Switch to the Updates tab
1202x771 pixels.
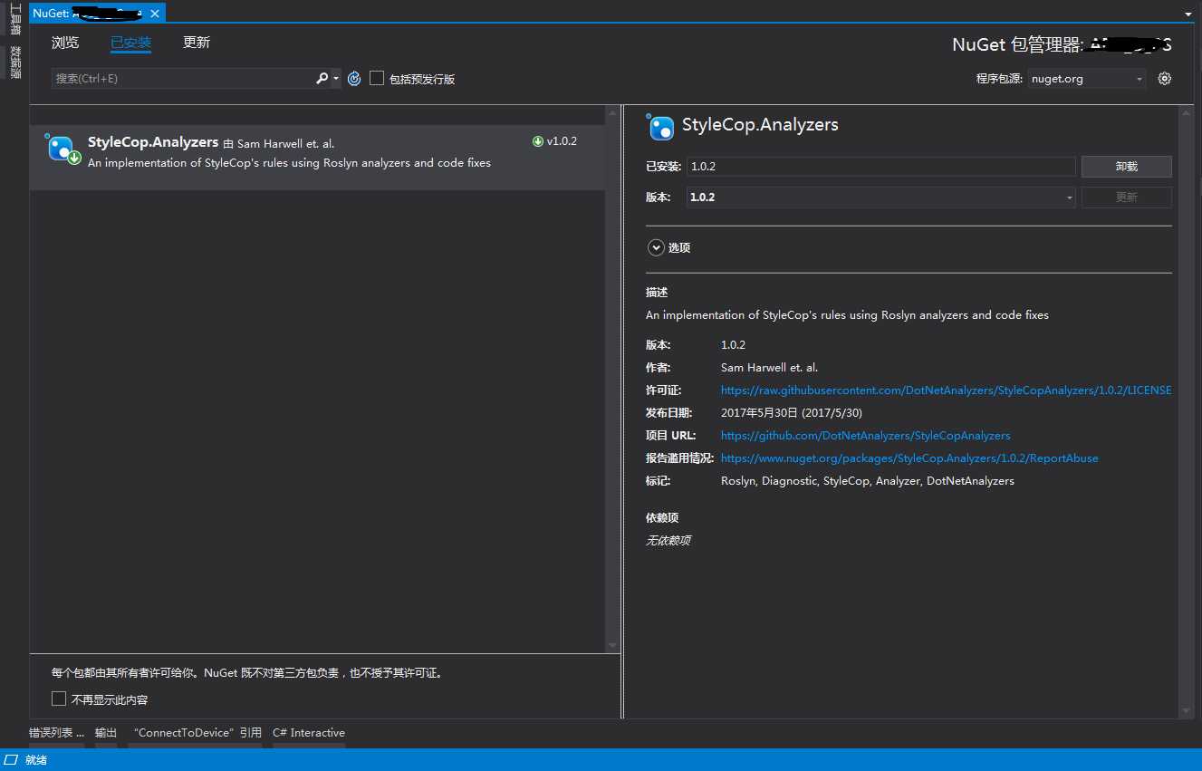coord(197,43)
